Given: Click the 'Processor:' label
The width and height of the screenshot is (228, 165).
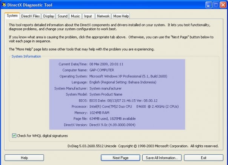Looking at the screenshot, I should (x=80, y=106).
